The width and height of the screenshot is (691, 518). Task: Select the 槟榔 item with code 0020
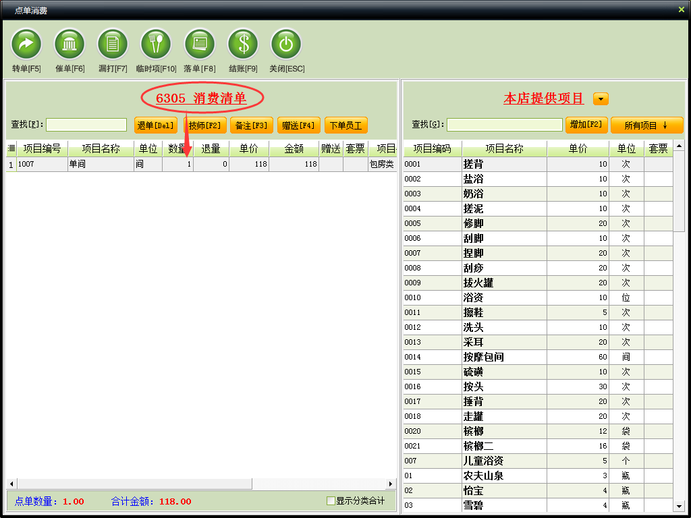[538, 431]
